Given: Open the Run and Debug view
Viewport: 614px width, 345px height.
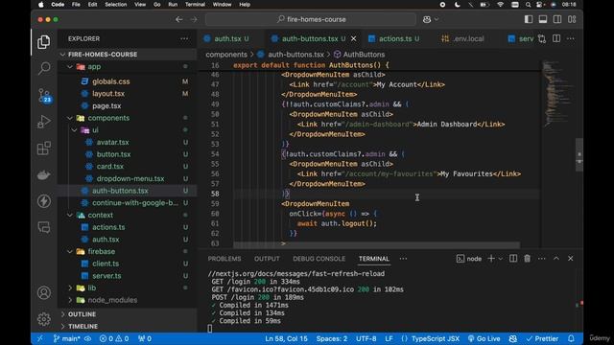Looking at the screenshot, I should click(x=44, y=122).
